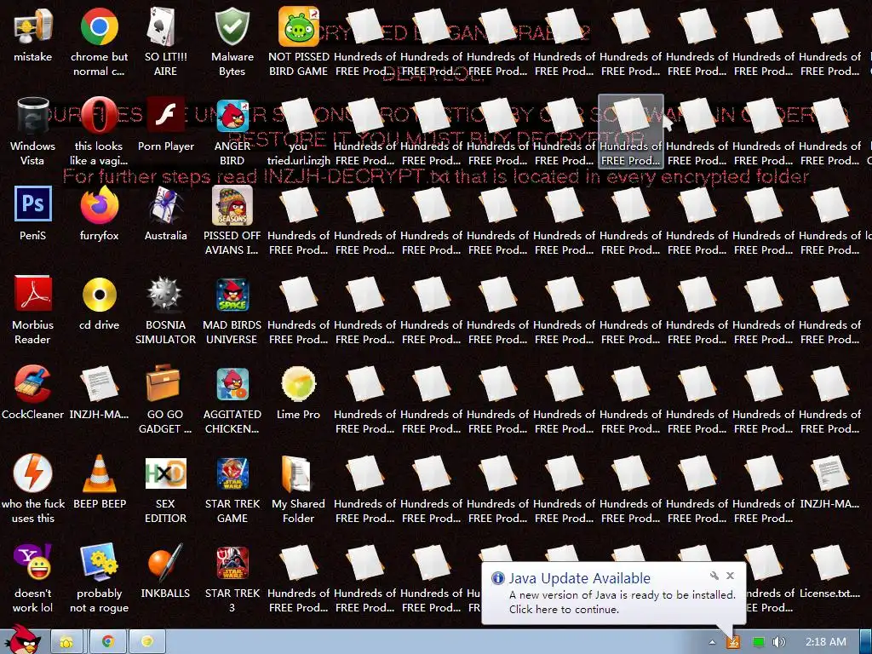The image size is (872, 654).
Task: Show hidden tray icons arrow
Action: click(x=712, y=642)
